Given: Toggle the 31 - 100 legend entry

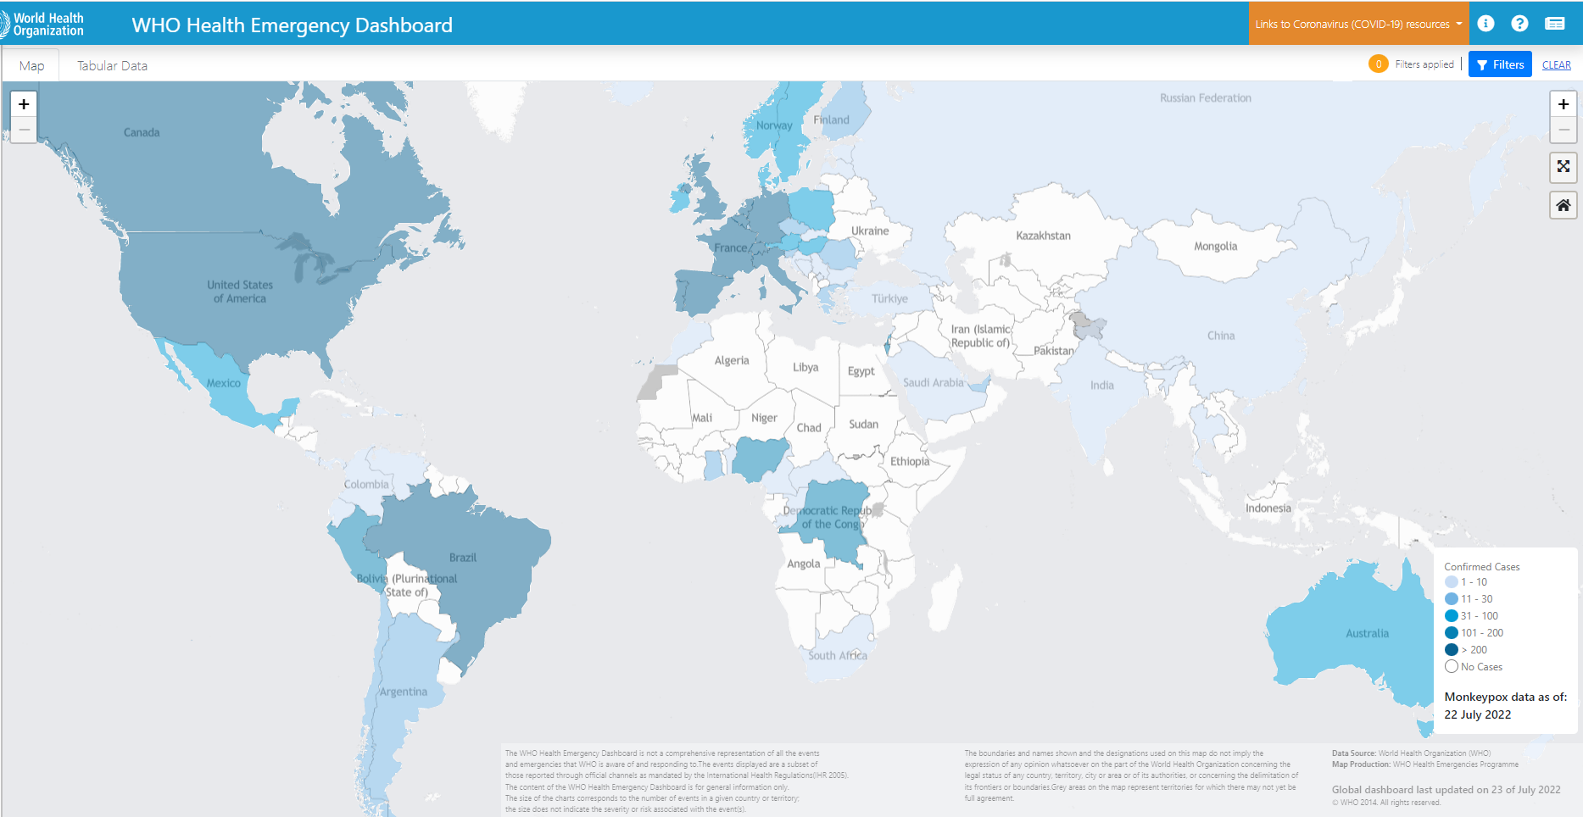Looking at the screenshot, I should pyautogui.click(x=1479, y=616).
